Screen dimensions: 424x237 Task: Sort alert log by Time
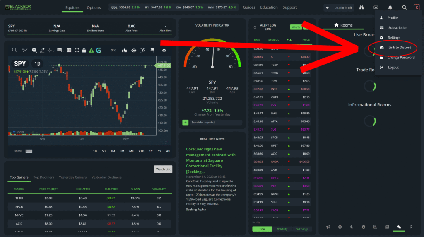(262, 229)
